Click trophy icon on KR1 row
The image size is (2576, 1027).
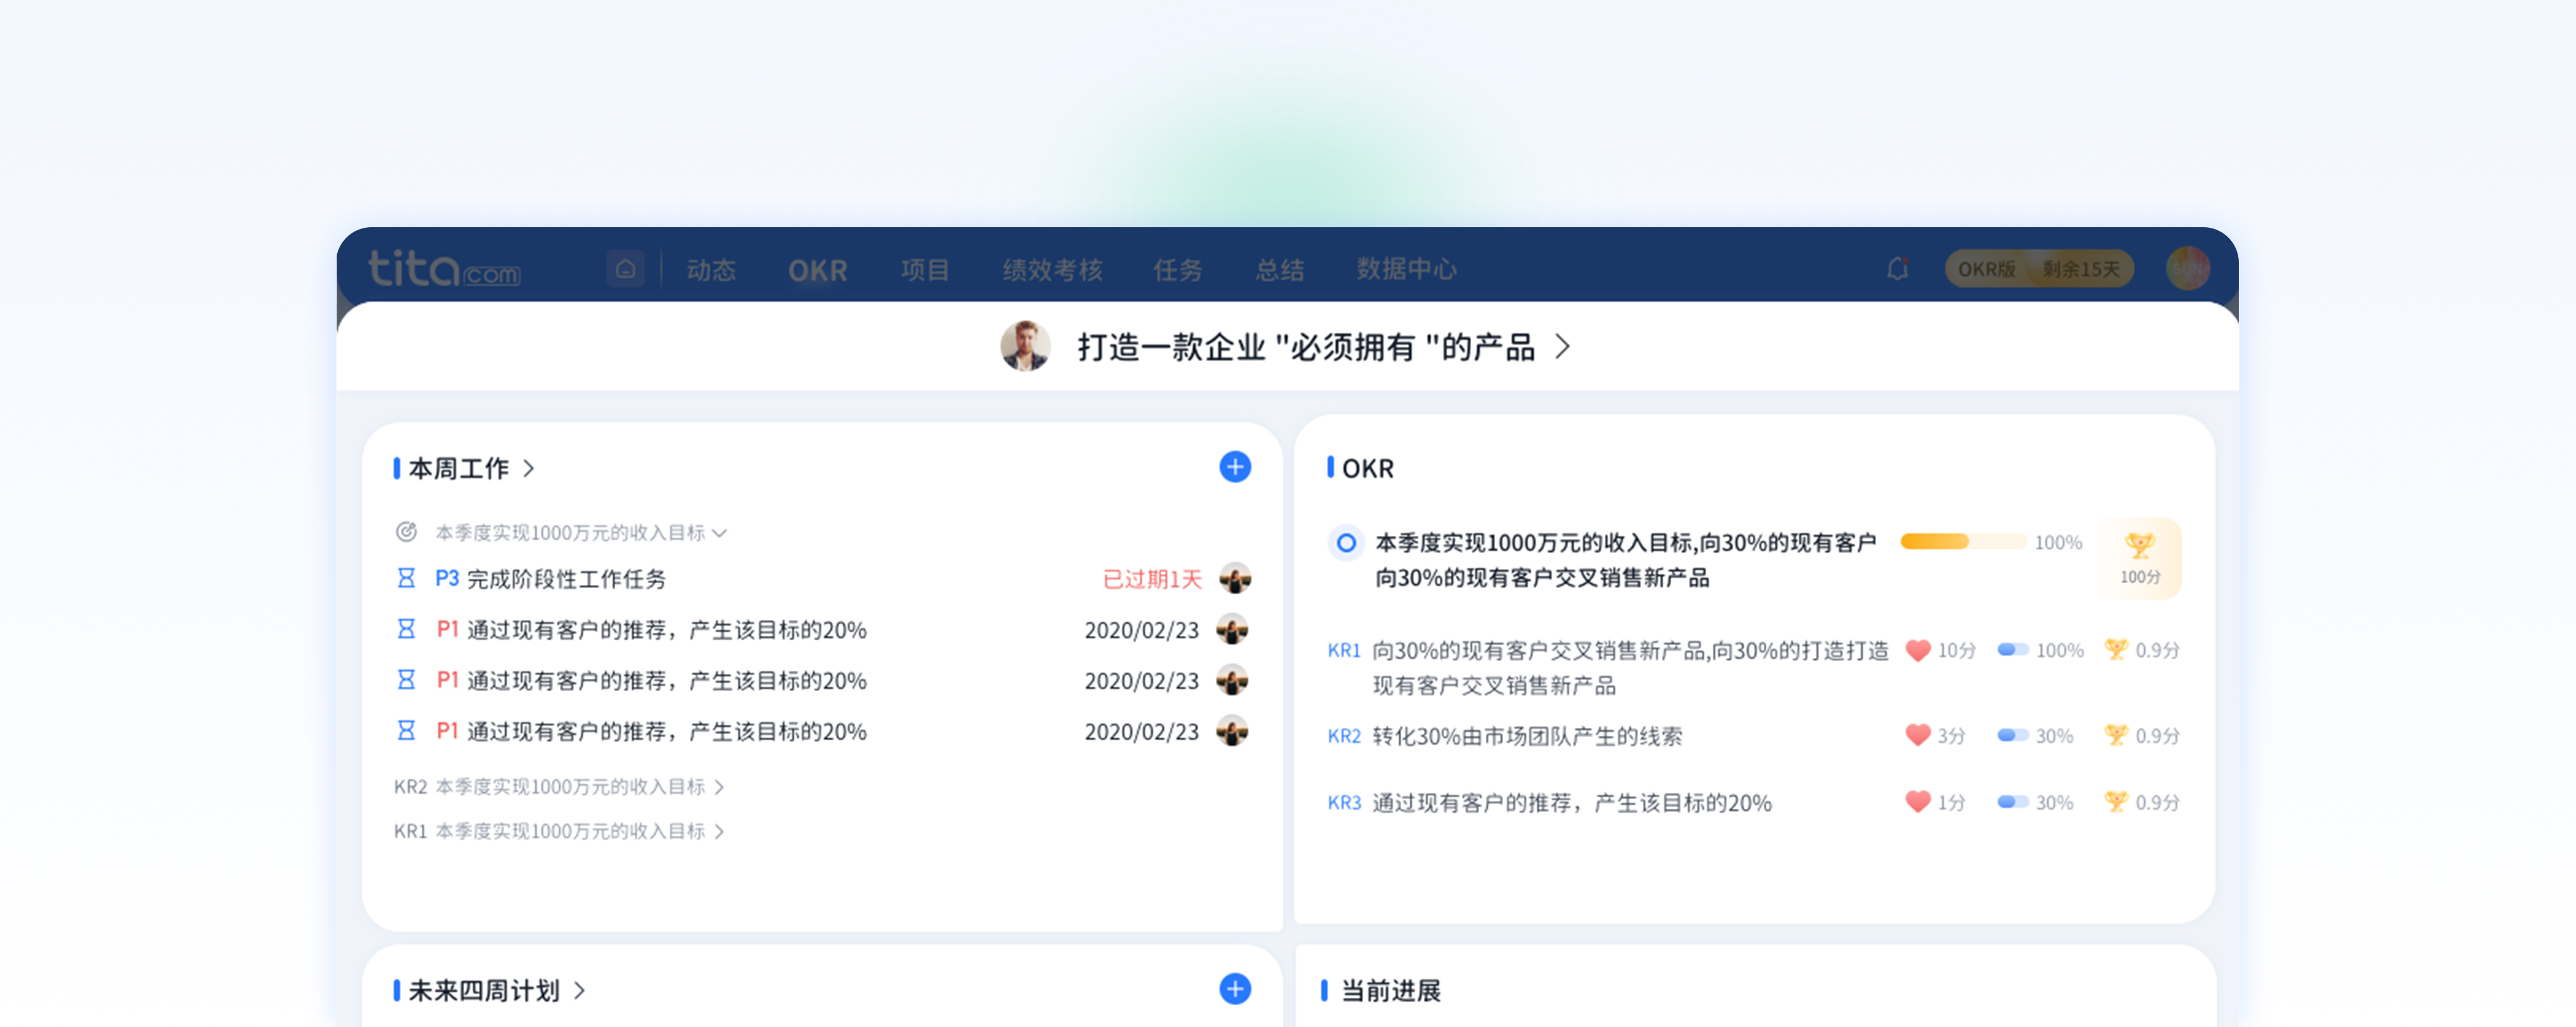[2116, 649]
